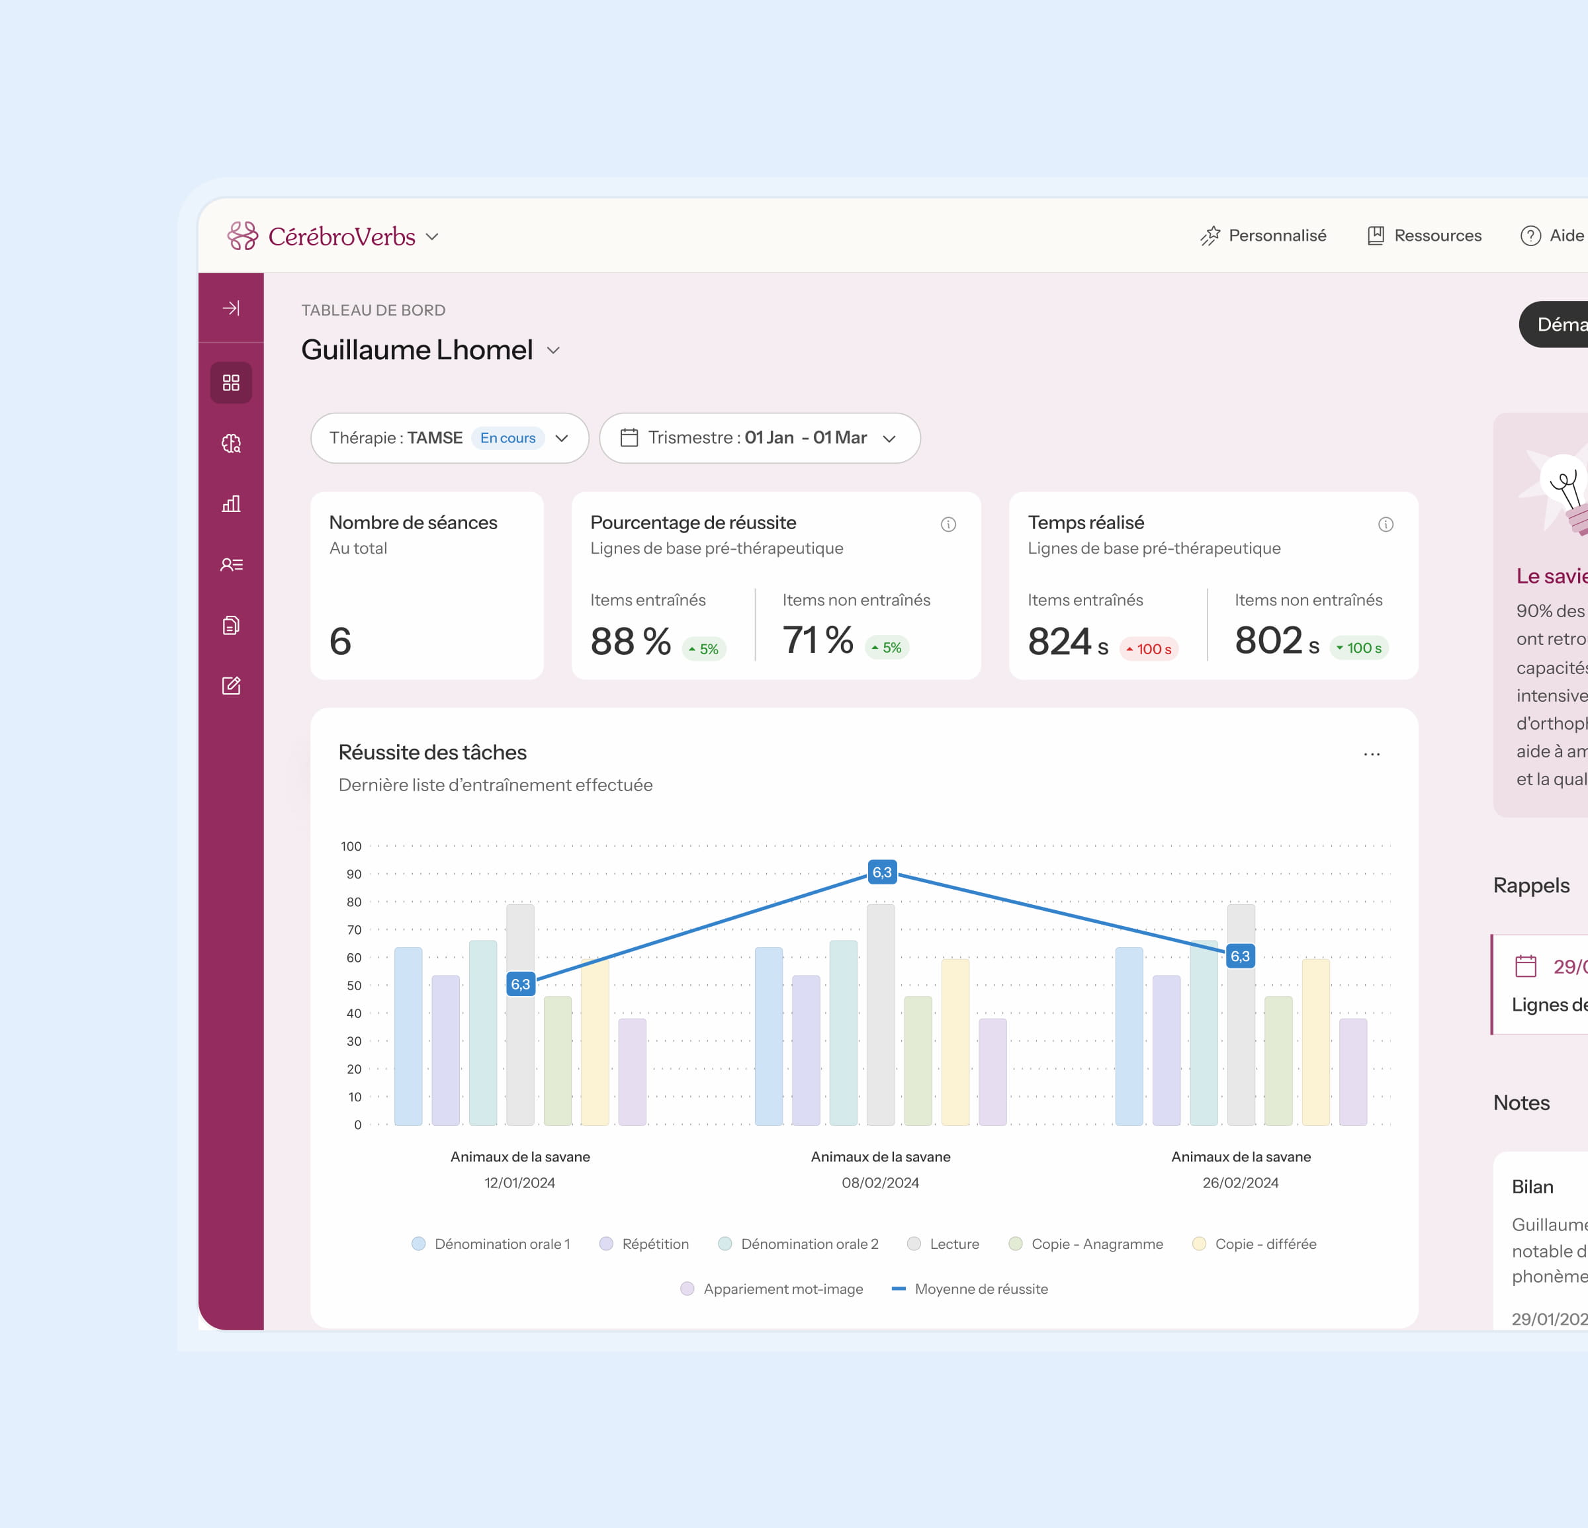This screenshot has width=1588, height=1528.
Task: Open the brain search icon in sidebar
Action: pyautogui.click(x=231, y=443)
